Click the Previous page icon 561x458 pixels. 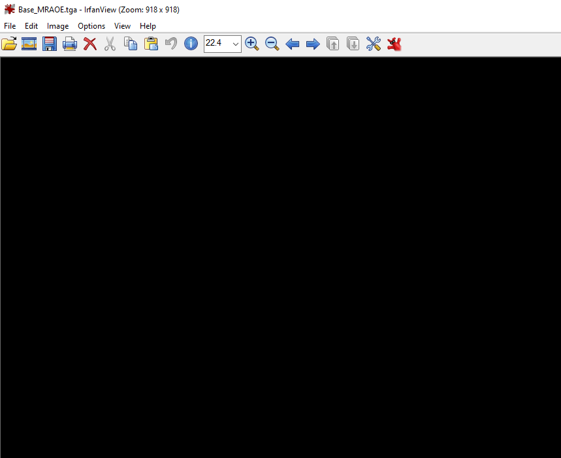pyautogui.click(x=332, y=44)
